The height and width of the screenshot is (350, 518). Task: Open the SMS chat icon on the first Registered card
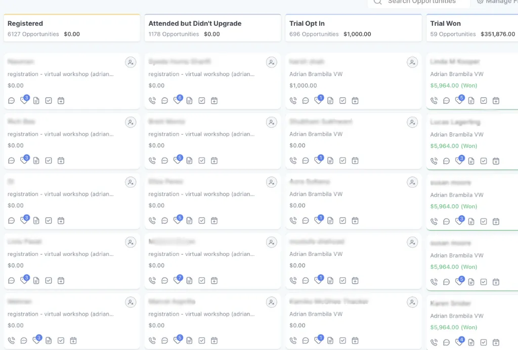[x=11, y=100]
